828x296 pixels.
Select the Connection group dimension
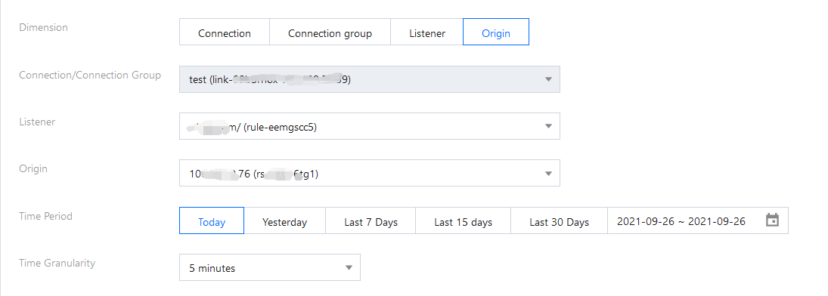(330, 32)
